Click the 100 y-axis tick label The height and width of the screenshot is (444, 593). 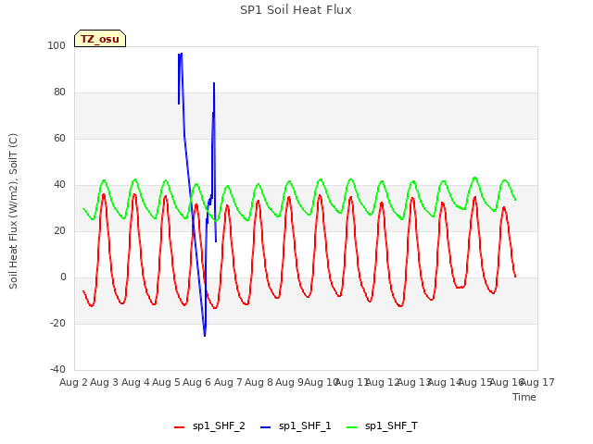(x=57, y=45)
